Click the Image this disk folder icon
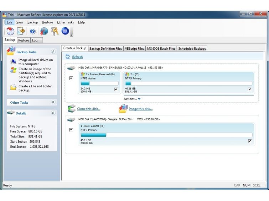The image size is (269, 201). coord(123,109)
